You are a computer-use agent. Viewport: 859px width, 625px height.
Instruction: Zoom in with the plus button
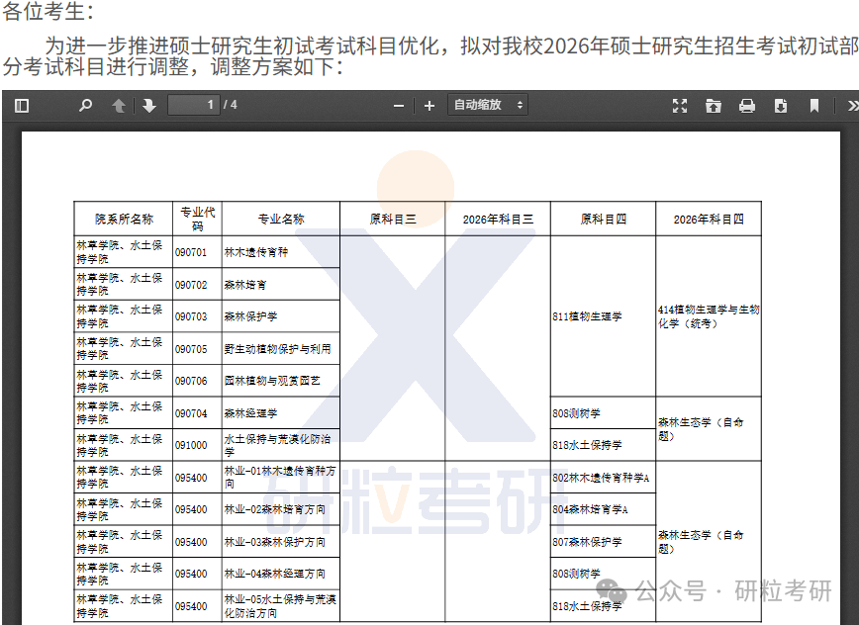click(x=429, y=106)
